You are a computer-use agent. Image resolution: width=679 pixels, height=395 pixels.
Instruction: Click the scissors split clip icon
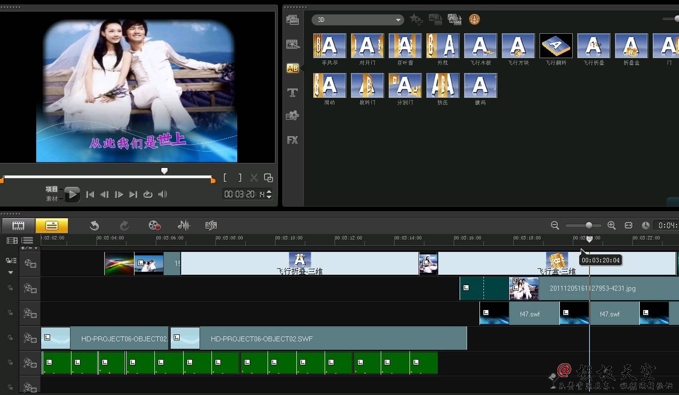pyautogui.click(x=254, y=178)
